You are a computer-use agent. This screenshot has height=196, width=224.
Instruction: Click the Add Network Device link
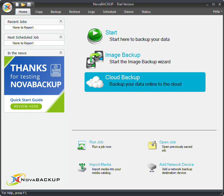click(x=176, y=164)
